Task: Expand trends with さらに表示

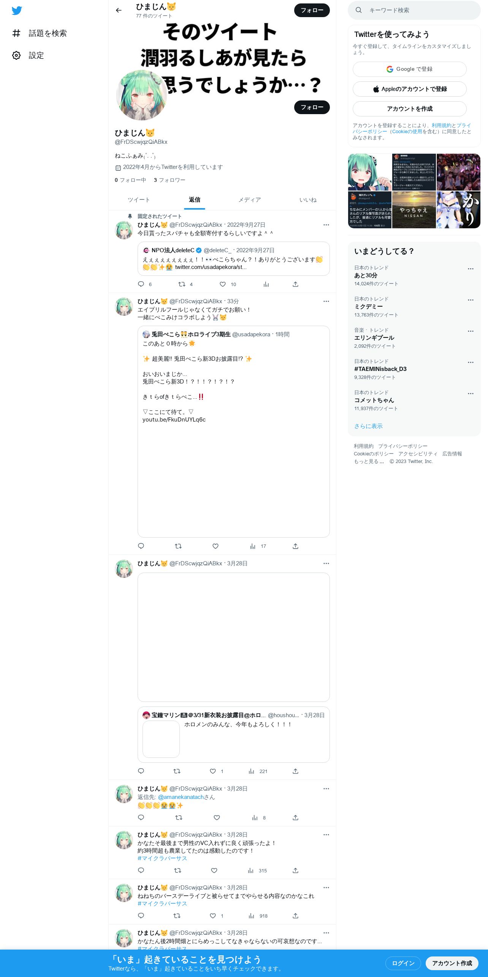Action: tap(368, 426)
